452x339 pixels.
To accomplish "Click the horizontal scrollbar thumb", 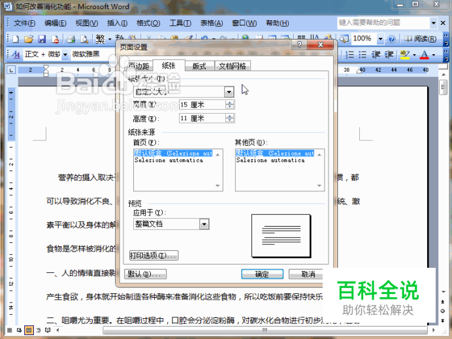I will (x=265, y=330).
